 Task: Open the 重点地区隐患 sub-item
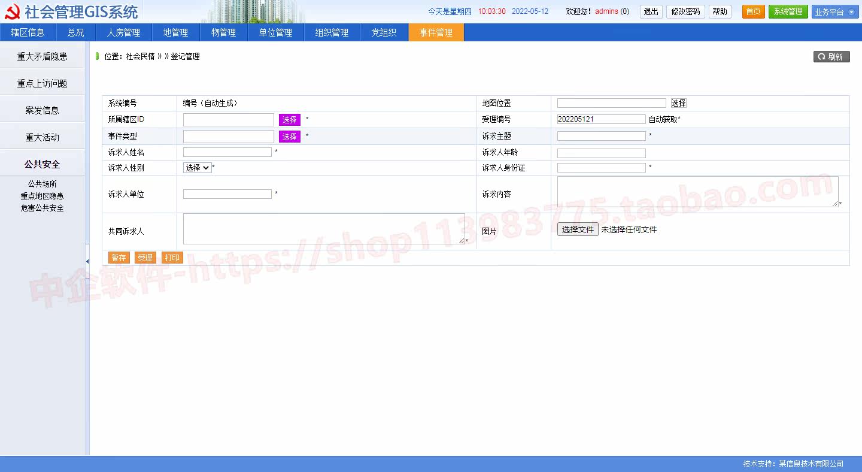(43, 196)
